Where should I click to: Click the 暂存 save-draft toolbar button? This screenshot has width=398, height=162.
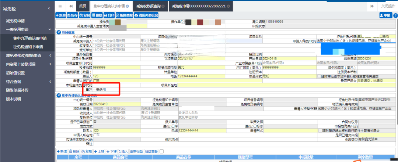(x=73, y=15)
